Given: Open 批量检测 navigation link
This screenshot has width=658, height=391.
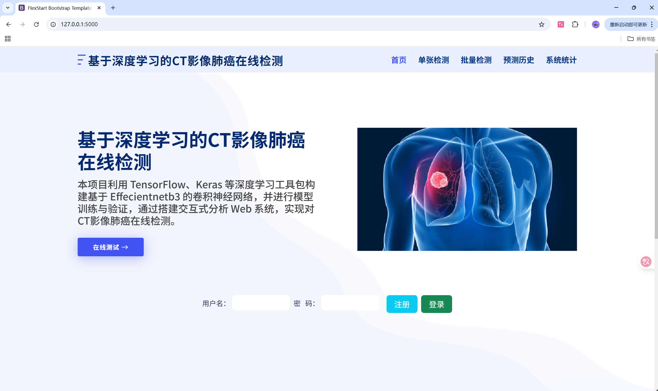Looking at the screenshot, I should tap(476, 60).
